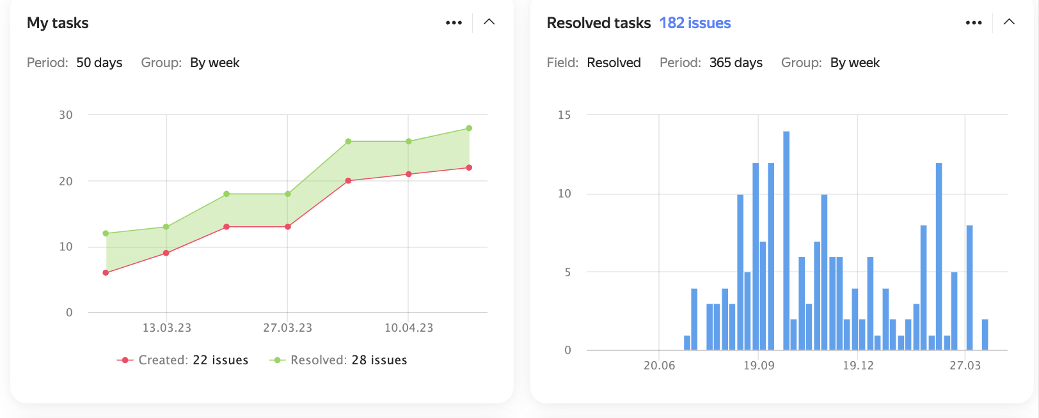Select the first red Created data point at 6
The image size is (1039, 418).
coord(106,273)
